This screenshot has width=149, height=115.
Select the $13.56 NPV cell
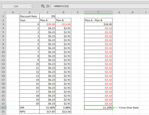tap(63, 112)
